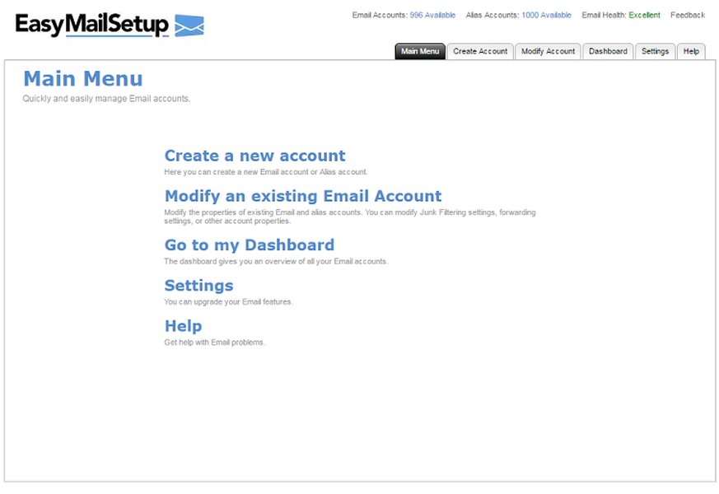Open the Modify Account tab
The width and height of the screenshot is (719, 494).
coord(548,51)
